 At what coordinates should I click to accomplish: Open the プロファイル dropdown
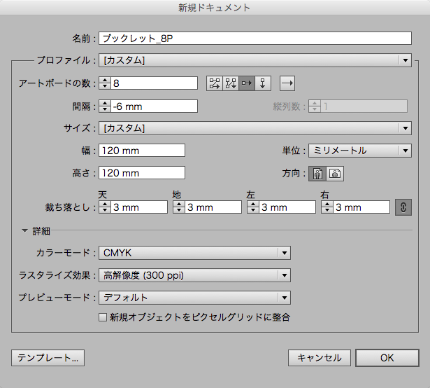(255, 60)
